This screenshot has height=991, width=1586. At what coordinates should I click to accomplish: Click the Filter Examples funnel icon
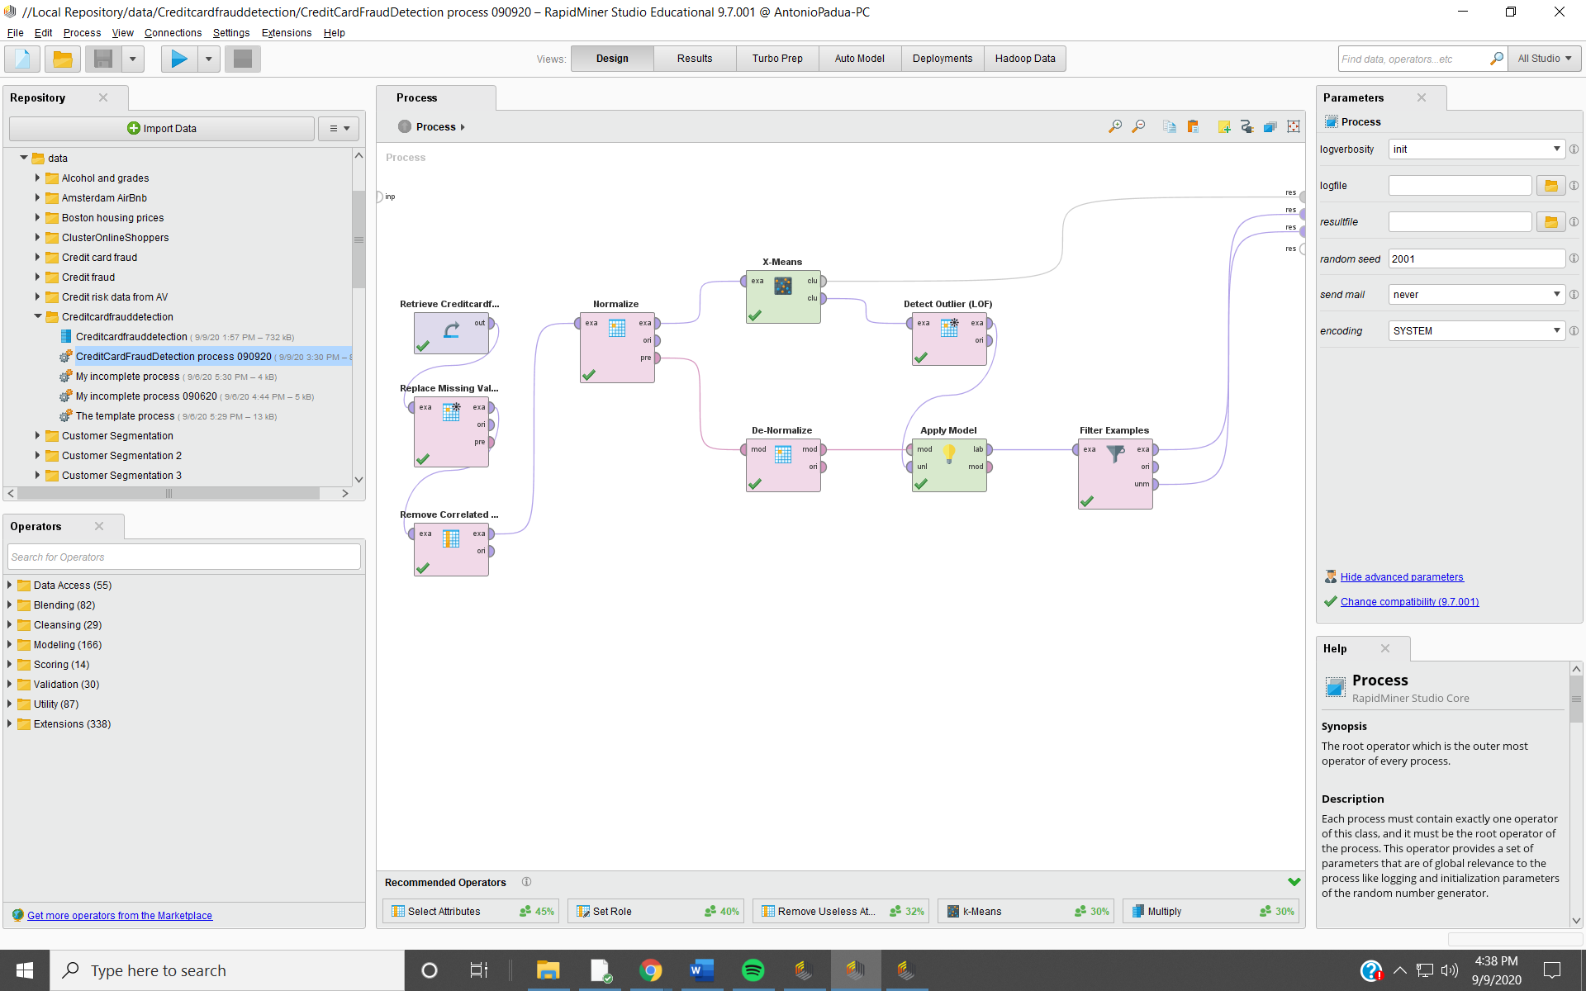click(x=1115, y=453)
